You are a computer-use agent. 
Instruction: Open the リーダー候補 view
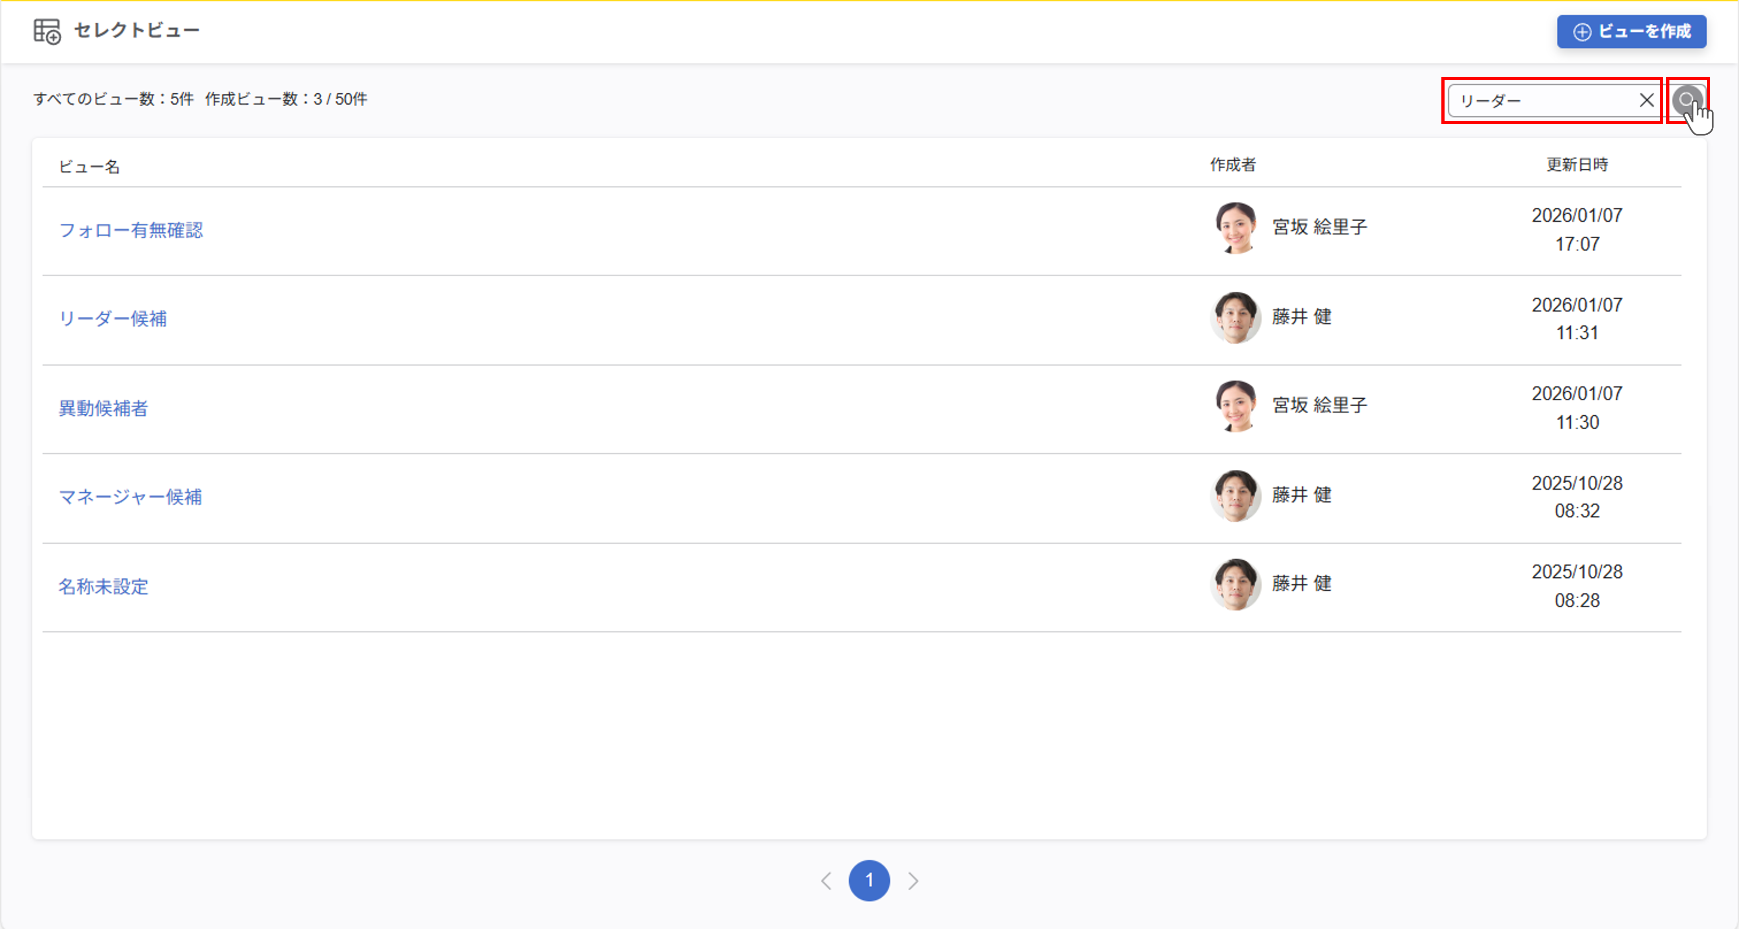click(x=113, y=318)
